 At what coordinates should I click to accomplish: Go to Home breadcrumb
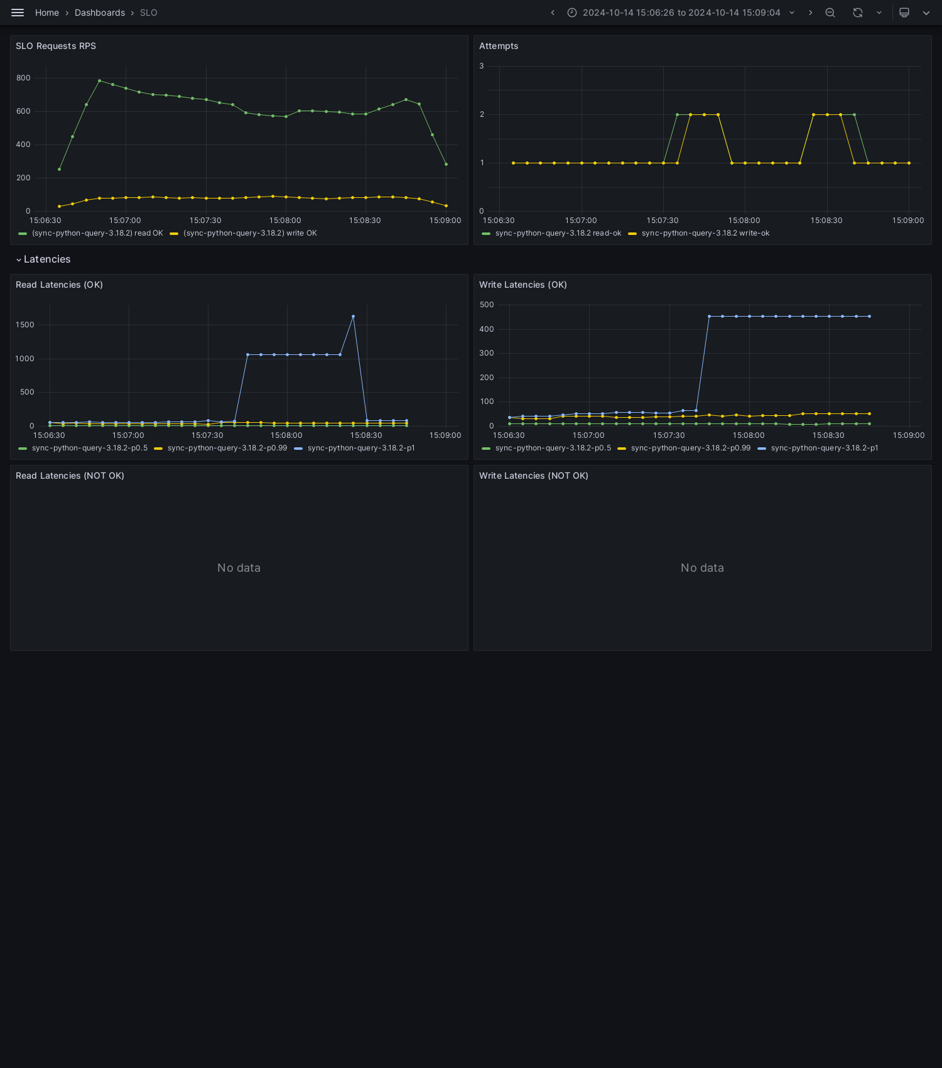tap(47, 13)
